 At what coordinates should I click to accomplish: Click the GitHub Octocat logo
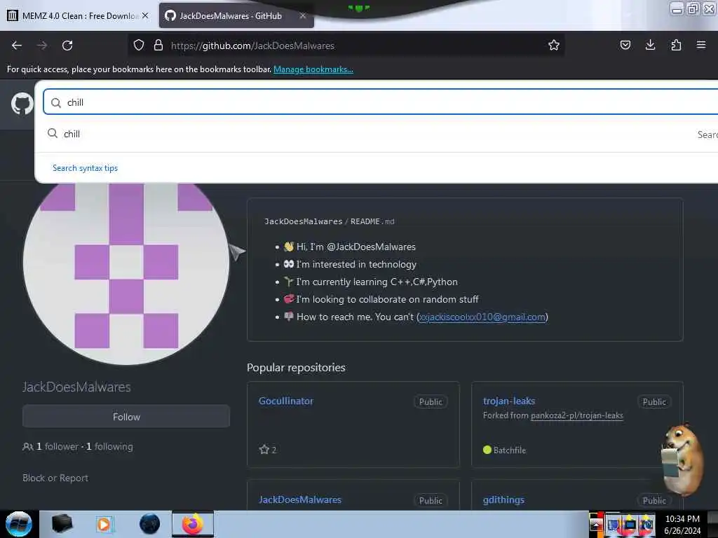click(22, 104)
